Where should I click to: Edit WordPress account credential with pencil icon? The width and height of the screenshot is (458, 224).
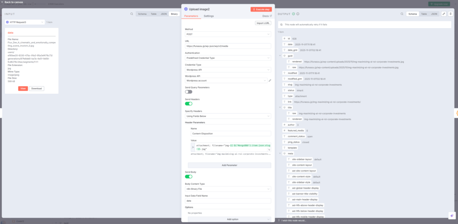pos(270,80)
